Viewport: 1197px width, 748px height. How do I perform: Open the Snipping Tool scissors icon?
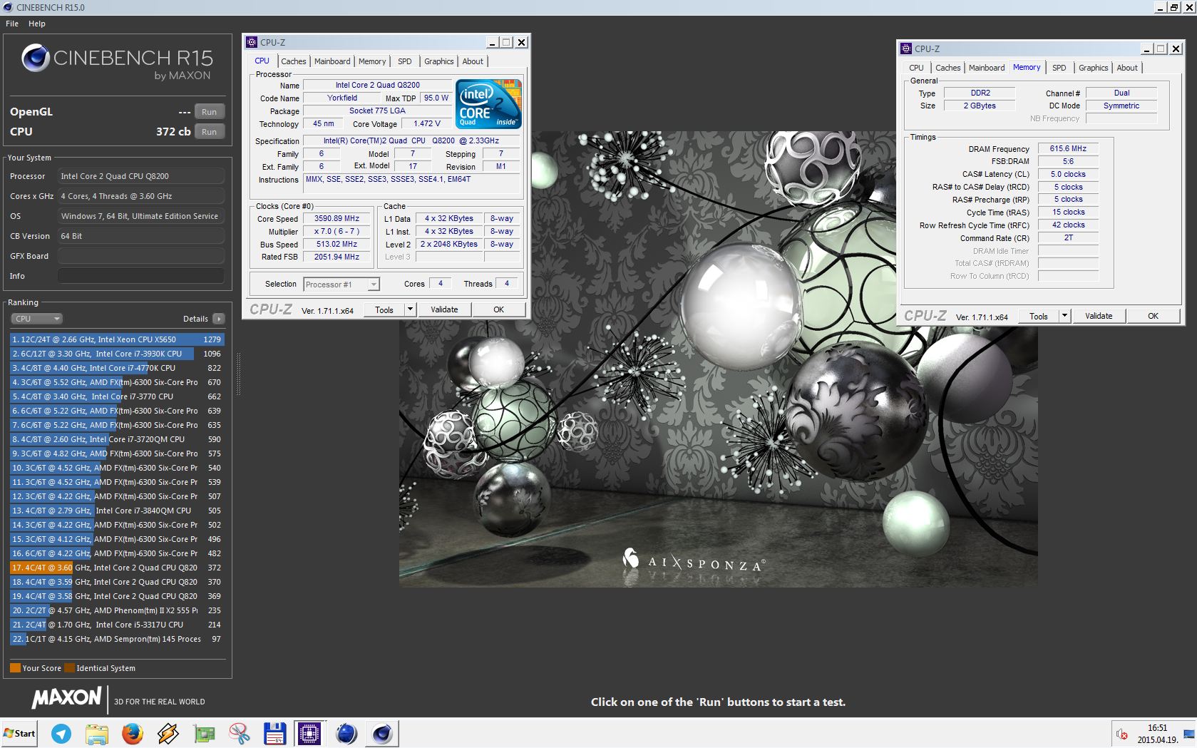point(240,733)
